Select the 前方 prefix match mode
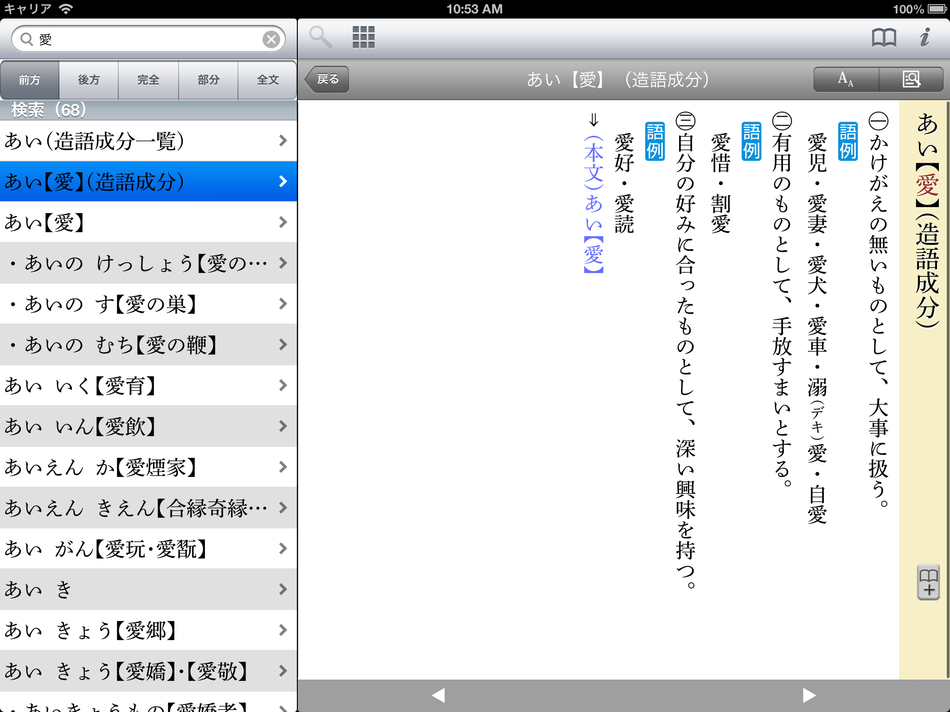The image size is (950, 712). coord(30,80)
